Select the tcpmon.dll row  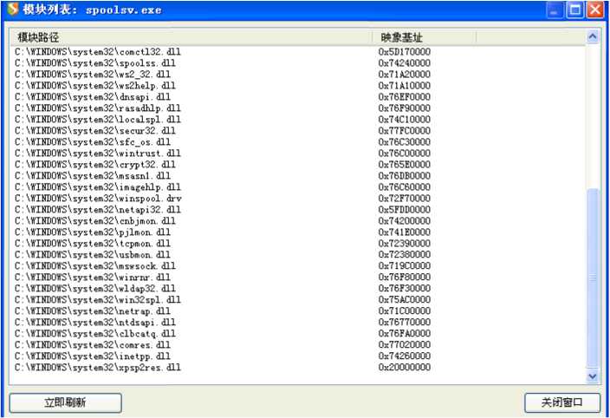click(x=297, y=244)
